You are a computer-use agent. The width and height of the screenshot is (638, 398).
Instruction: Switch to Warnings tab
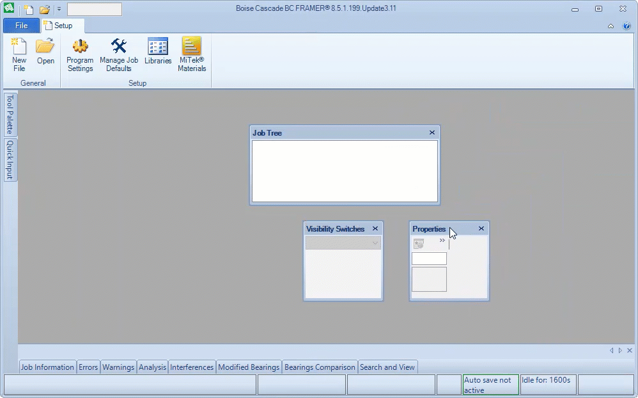[x=118, y=367]
